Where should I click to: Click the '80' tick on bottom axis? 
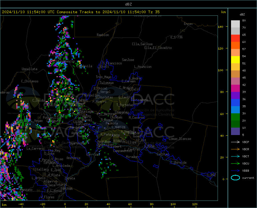pos(152,204)
